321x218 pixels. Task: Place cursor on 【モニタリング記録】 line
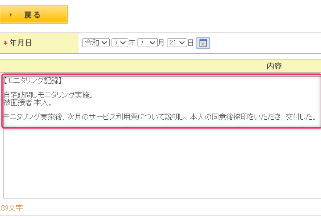tap(33, 81)
